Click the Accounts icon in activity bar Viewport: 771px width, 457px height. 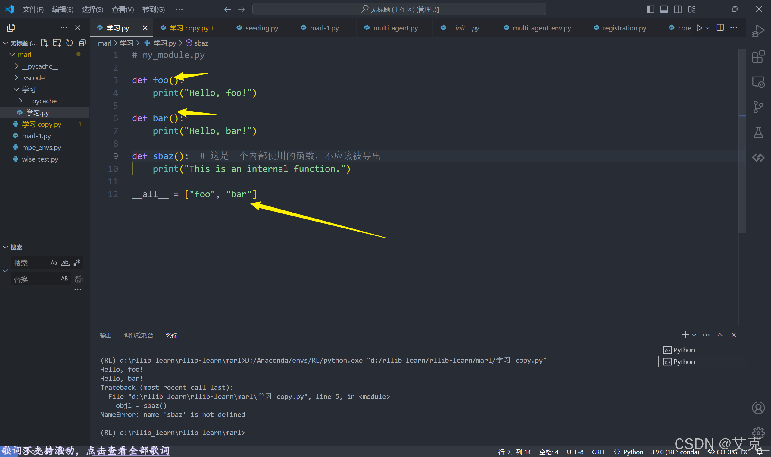pyautogui.click(x=758, y=408)
